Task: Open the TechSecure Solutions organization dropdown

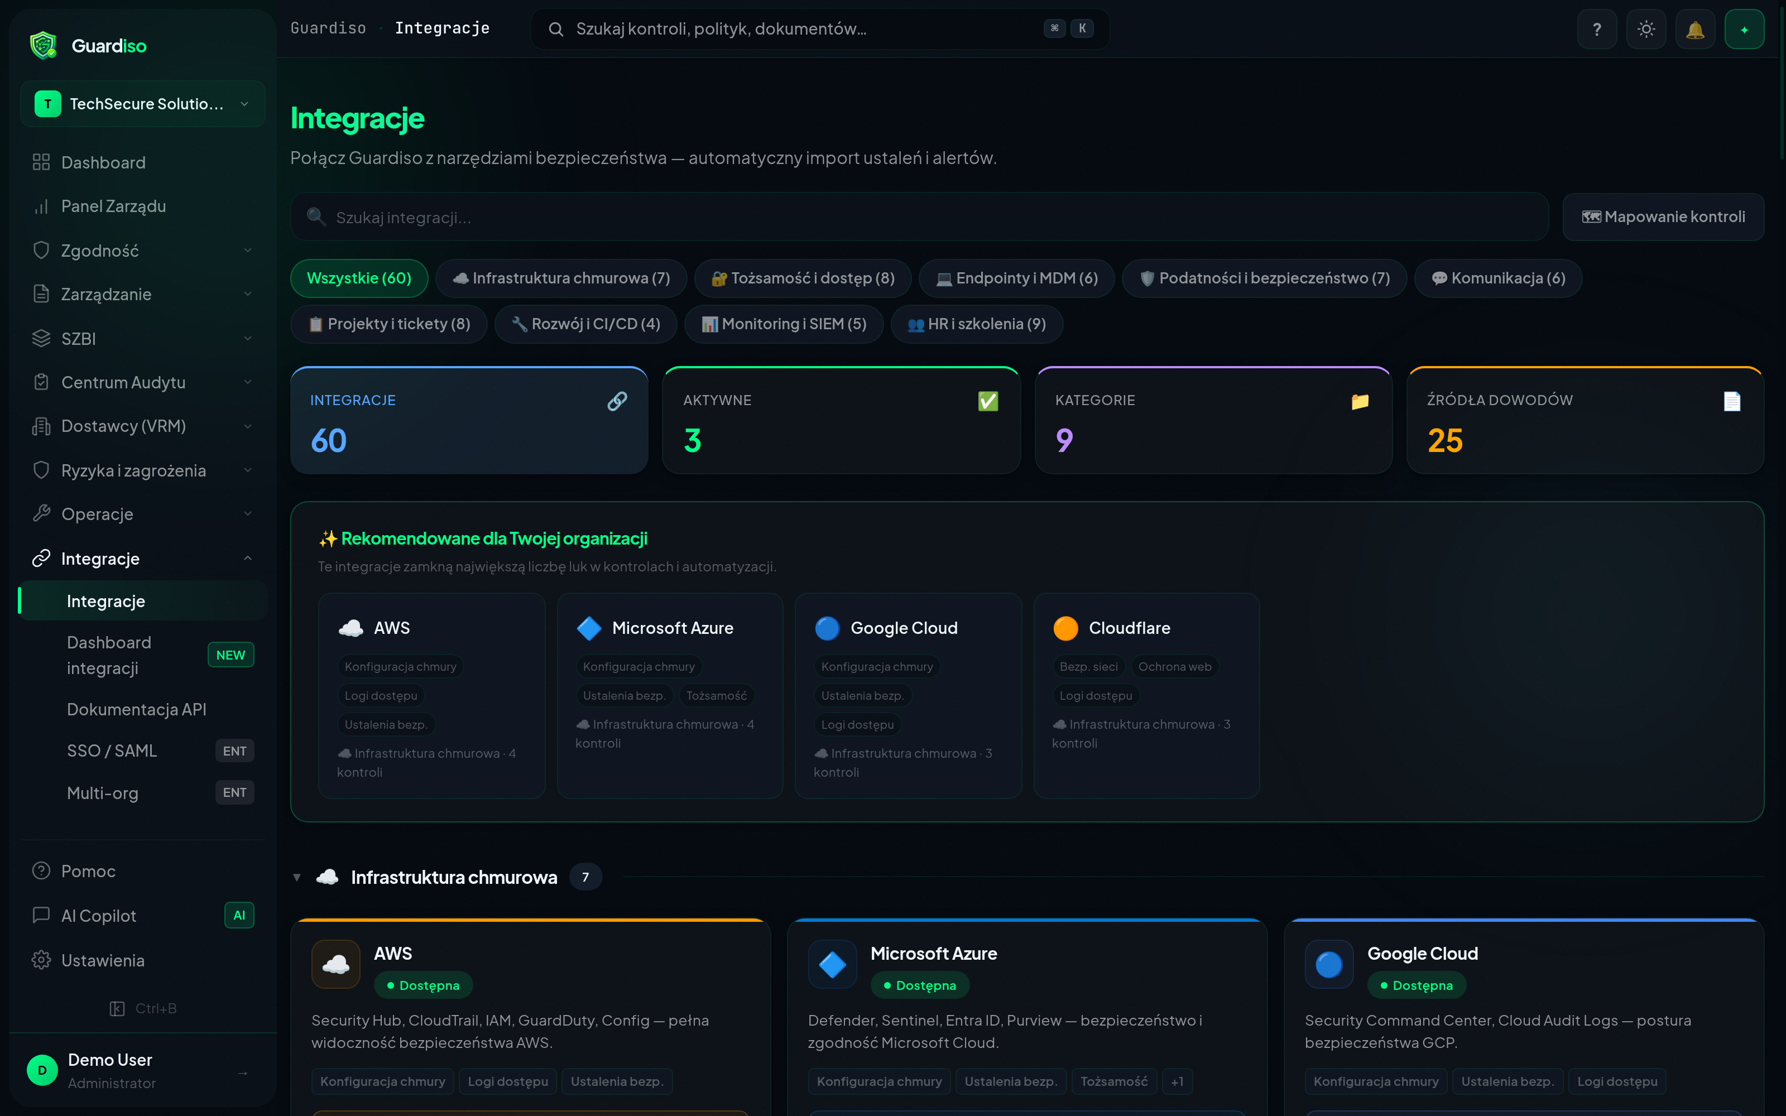Action: click(x=142, y=104)
